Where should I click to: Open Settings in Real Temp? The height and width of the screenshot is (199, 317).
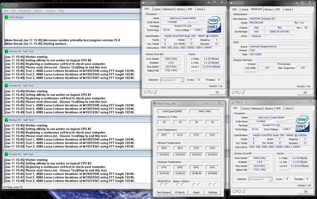pos(213,193)
